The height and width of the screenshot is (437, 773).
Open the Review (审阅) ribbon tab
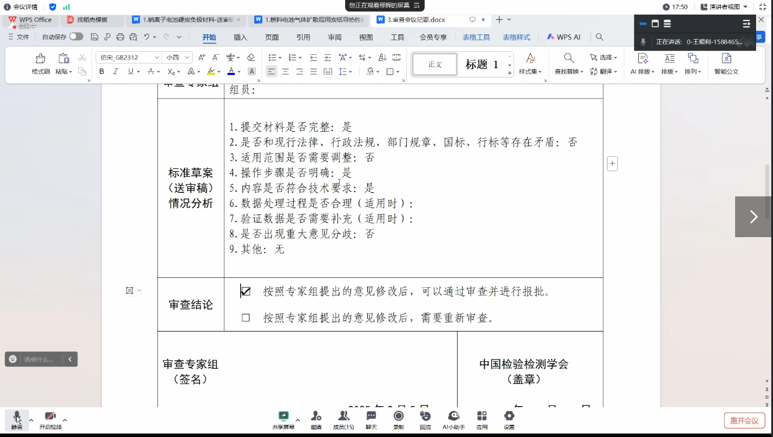point(335,37)
